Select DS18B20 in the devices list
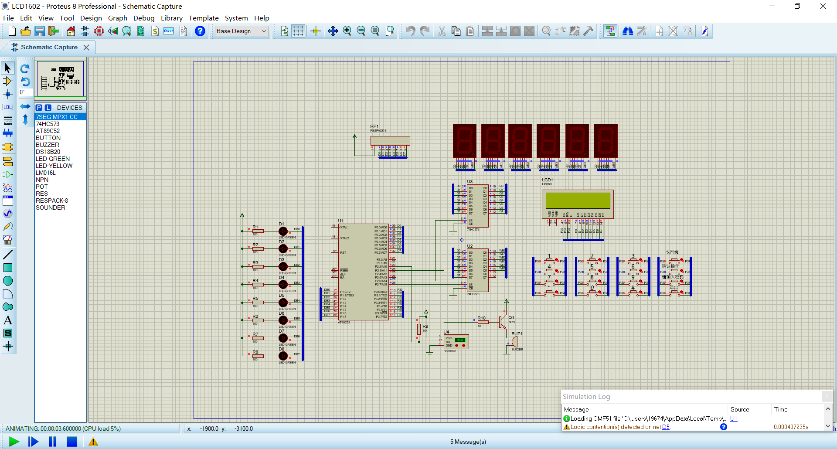The width and height of the screenshot is (837, 449). (x=48, y=152)
